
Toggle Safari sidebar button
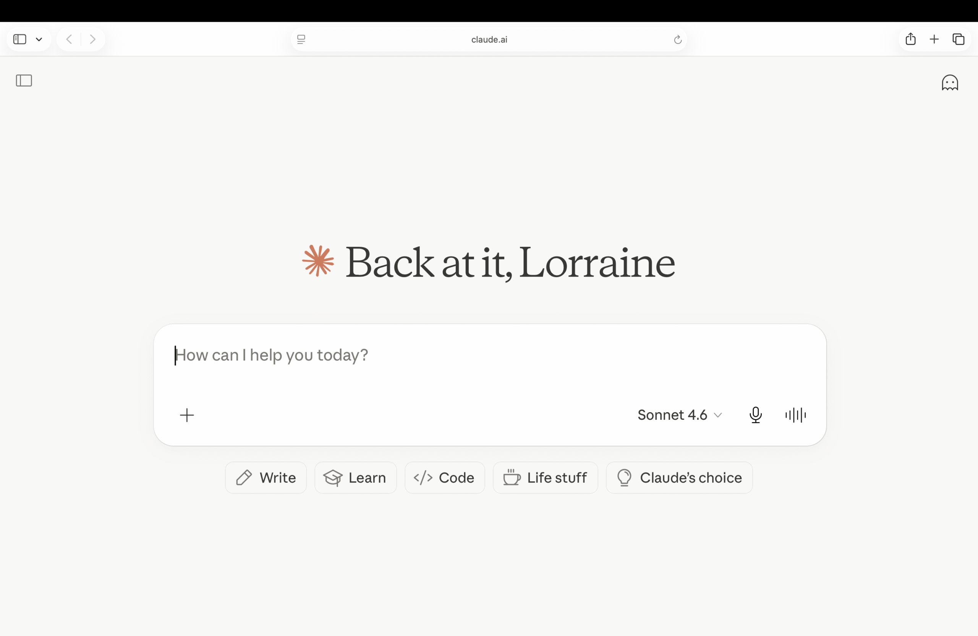pos(20,39)
